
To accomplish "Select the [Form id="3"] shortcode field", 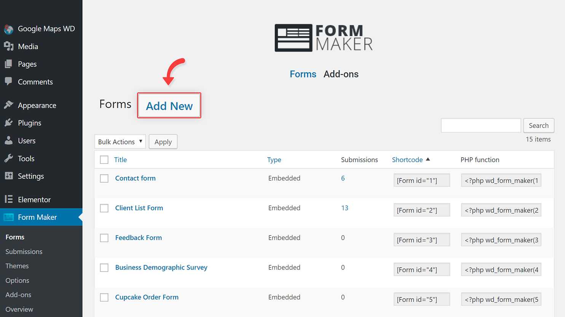I will [422, 240].
